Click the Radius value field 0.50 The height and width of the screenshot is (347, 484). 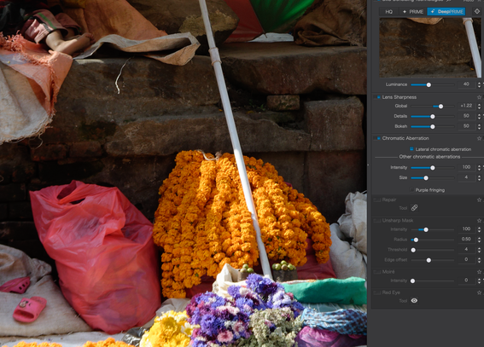point(466,239)
